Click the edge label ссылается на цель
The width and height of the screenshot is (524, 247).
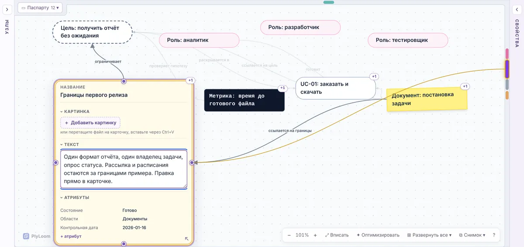pyautogui.click(x=259, y=65)
